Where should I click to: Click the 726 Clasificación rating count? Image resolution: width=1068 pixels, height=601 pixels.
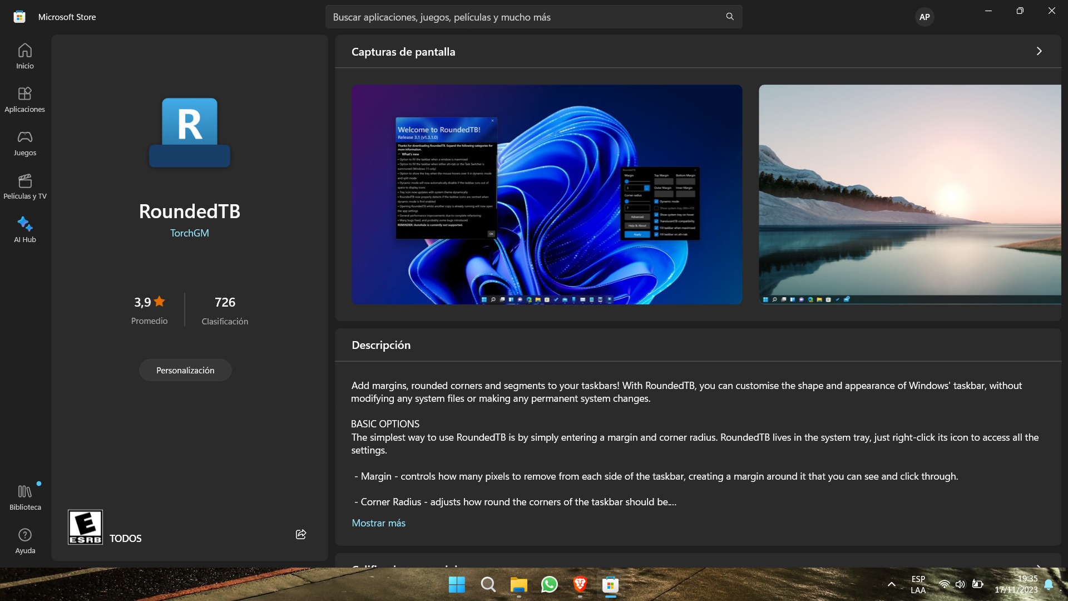click(225, 309)
